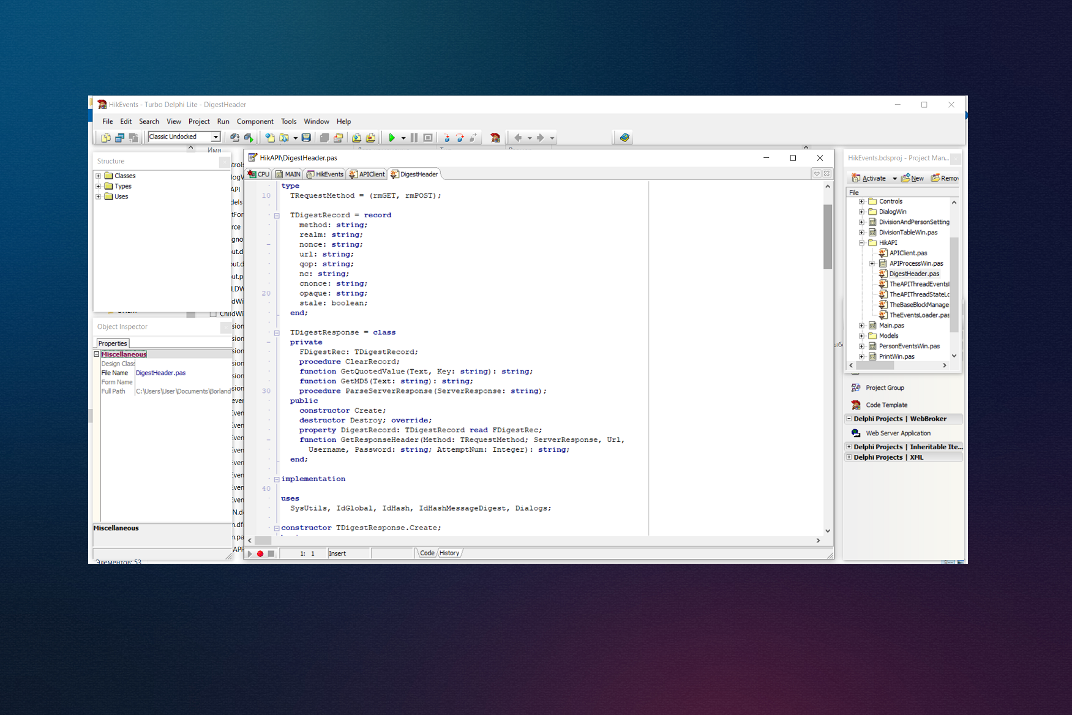Click the code editor vertical scrollbar thumb
This screenshot has width=1072, height=715.
828,237
